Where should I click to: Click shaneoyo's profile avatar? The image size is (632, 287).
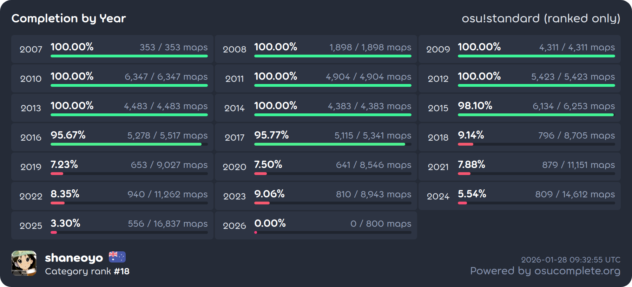point(24,263)
